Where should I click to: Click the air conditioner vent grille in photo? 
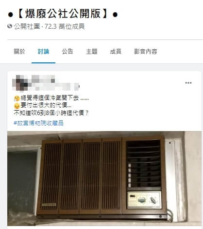(x=81, y=176)
